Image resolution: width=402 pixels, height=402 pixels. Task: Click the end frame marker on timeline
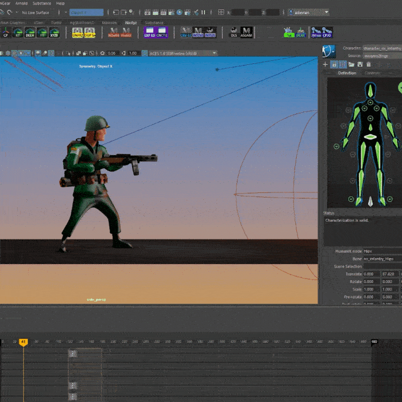pos(374,342)
